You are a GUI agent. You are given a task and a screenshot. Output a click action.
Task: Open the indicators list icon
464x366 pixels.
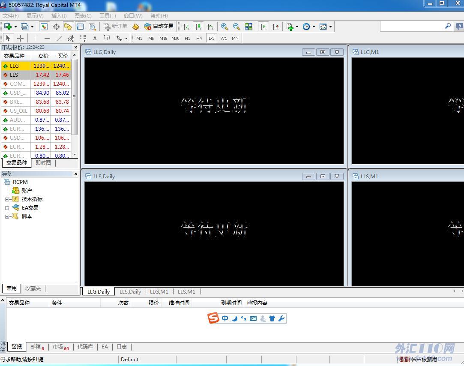(x=290, y=27)
